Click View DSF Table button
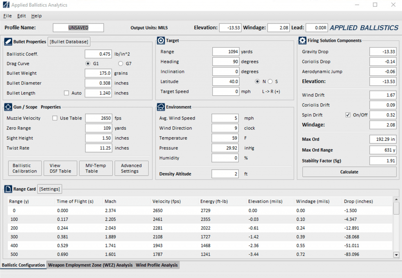Viewport: 402px width, 278px height. [60, 168]
